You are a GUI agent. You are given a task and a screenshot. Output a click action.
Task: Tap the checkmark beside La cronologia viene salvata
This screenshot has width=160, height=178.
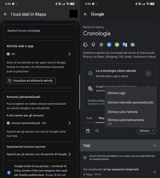click(x=90, y=73)
